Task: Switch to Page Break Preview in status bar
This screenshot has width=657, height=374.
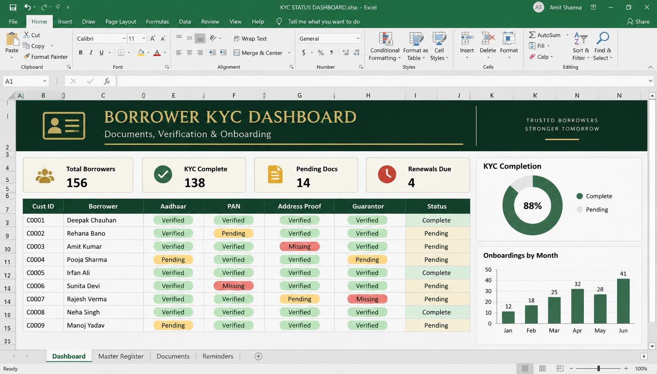Action: click(x=560, y=369)
